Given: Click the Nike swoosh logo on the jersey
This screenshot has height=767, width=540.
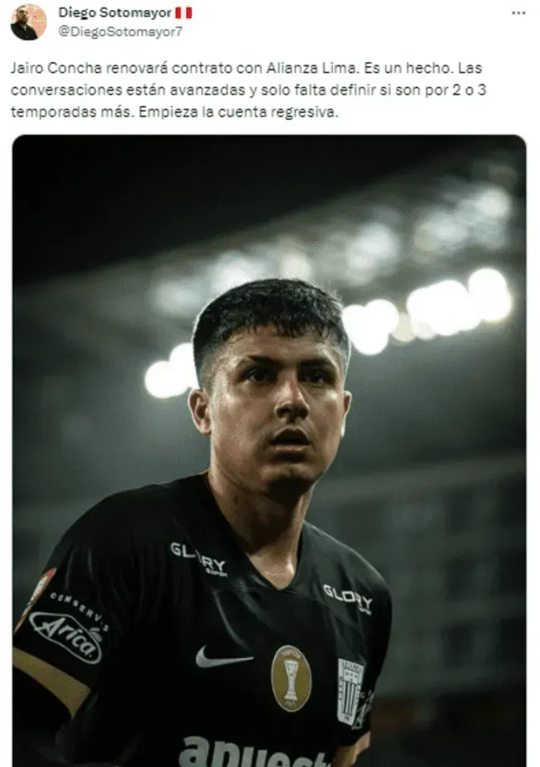Looking at the screenshot, I should pos(224,657).
